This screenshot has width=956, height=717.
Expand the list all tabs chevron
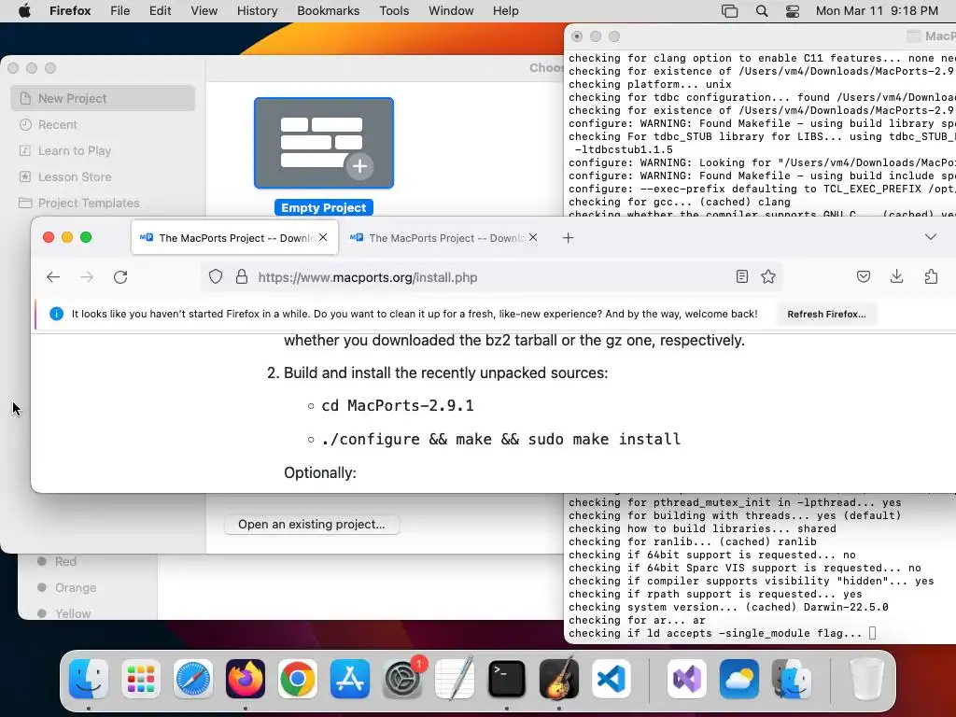(x=931, y=236)
